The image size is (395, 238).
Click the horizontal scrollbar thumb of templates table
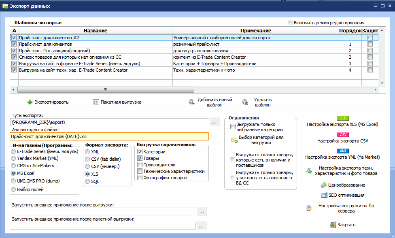pyautogui.click(x=106, y=89)
